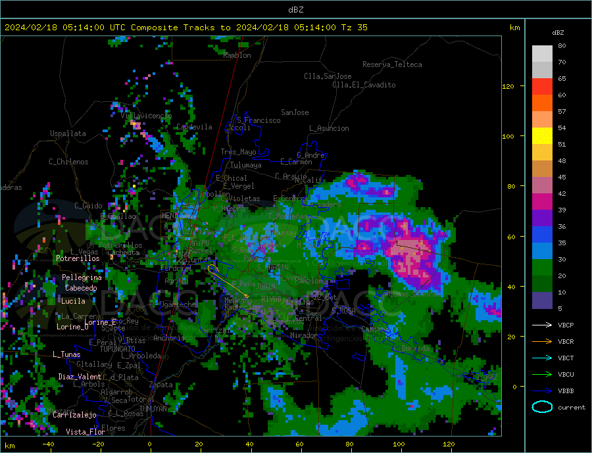592x453 pixels.
Task: Click the dBZ title at top
Action: (x=295, y=10)
